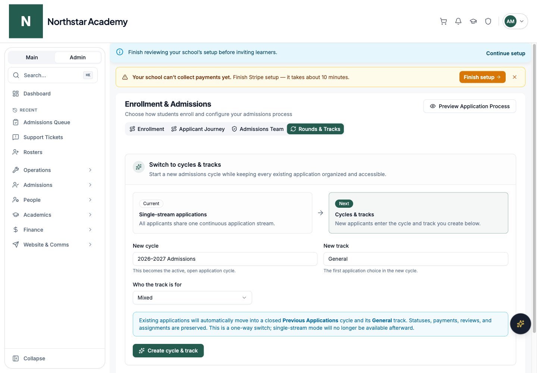Click Create cycle & track button

(168, 351)
